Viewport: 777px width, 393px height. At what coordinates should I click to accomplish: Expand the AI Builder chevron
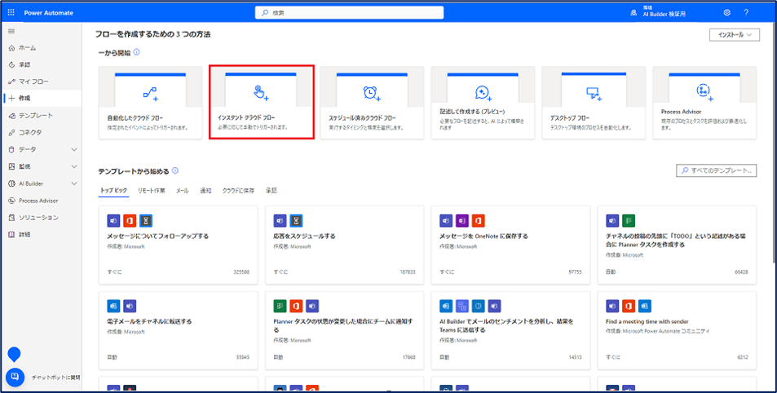click(74, 183)
